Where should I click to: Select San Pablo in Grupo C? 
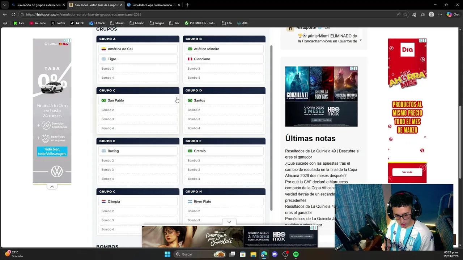pos(138,100)
